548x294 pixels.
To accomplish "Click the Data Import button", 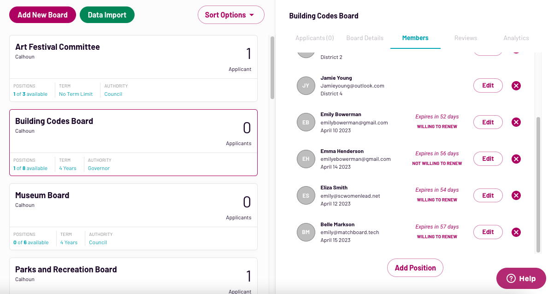I will pos(107,15).
